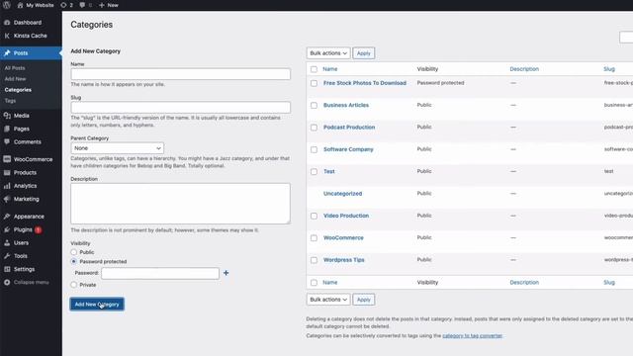Open the category to tag converter link
This screenshot has height=356, width=633.
pyautogui.click(x=473, y=336)
